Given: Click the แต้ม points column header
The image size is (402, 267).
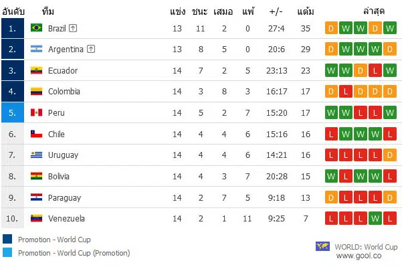Looking at the screenshot, I should [x=306, y=11].
